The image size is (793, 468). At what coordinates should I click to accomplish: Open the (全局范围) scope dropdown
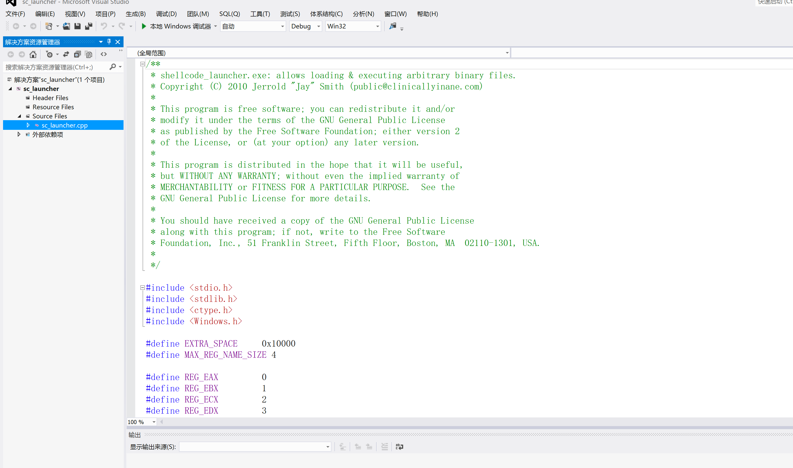[507, 53]
